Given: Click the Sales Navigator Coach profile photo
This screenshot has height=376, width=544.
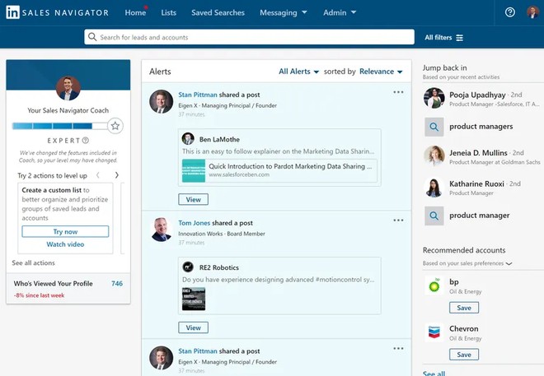Looking at the screenshot, I should (68, 88).
